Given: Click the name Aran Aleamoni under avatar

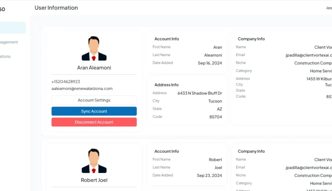Looking at the screenshot, I should 94,68.
